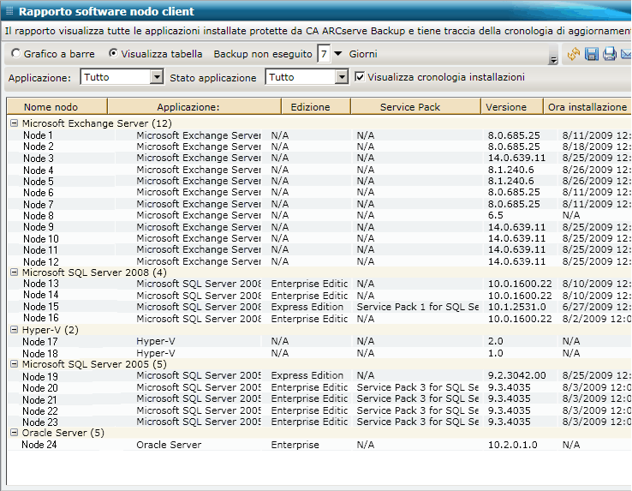Click Service Pack 1 cell for Node 15
Screen dimensions: 632x491
point(418,307)
